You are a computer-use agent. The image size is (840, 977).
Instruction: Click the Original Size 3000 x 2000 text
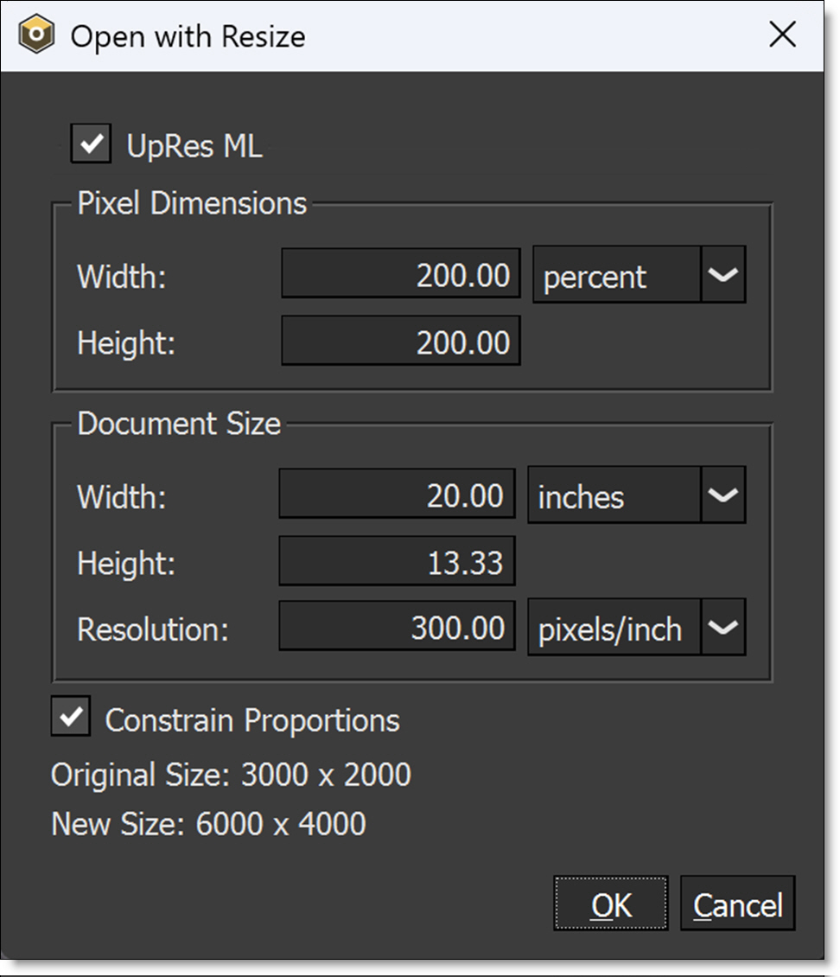coord(231,775)
